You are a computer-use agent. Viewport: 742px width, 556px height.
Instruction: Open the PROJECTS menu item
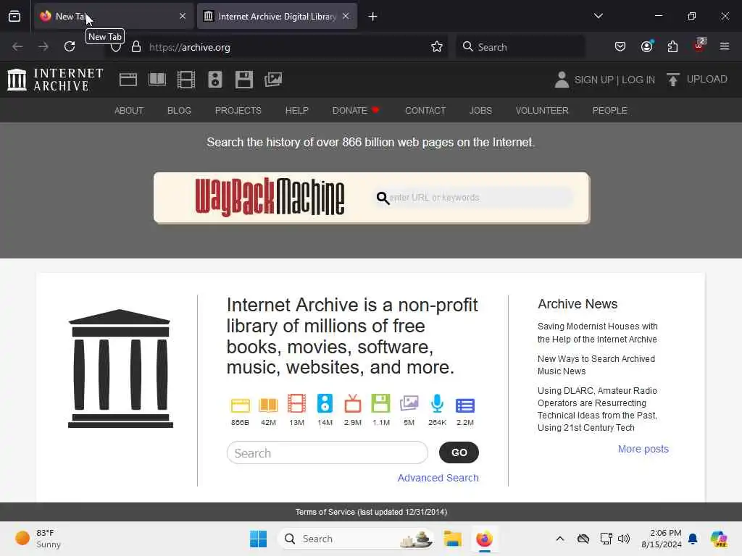238,111
